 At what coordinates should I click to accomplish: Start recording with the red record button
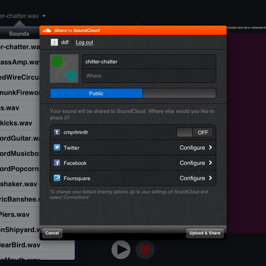(145, 250)
